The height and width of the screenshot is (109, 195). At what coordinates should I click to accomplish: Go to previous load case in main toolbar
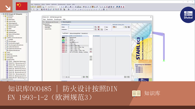coord(62,7)
